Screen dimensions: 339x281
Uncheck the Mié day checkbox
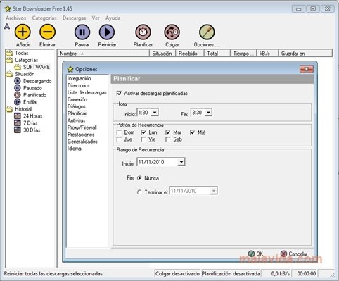click(193, 132)
